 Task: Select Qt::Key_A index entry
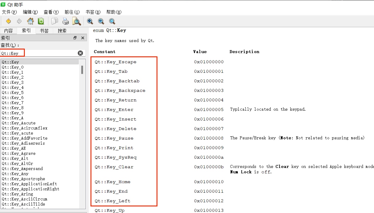point(40,118)
